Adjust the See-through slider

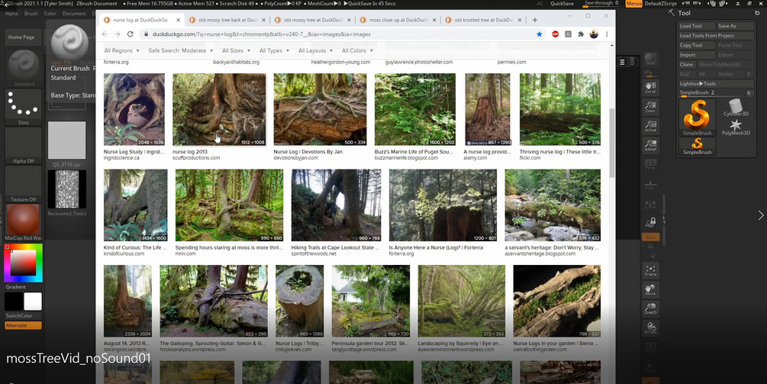pyautogui.click(x=601, y=3)
